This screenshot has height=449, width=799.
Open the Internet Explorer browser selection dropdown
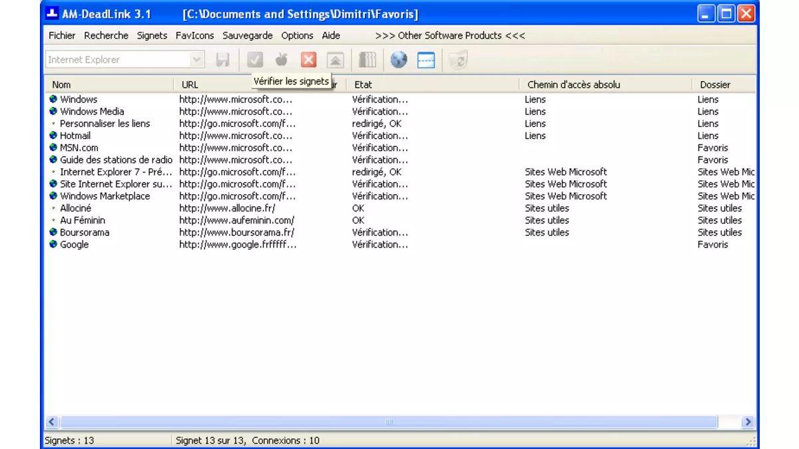(x=196, y=60)
